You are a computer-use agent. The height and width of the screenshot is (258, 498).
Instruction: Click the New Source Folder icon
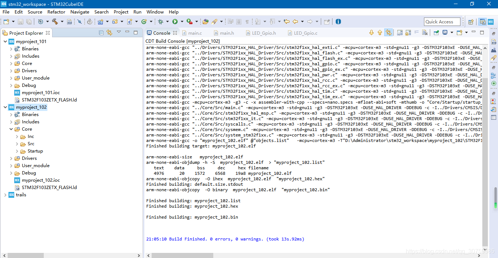pyautogui.click(x=115, y=22)
